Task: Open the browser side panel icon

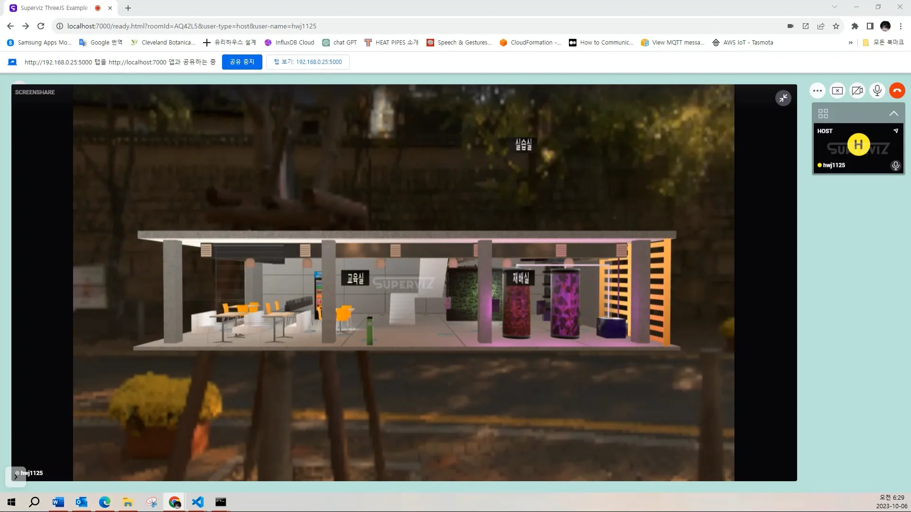Action: pyautogui.click(x=870, y=26)
